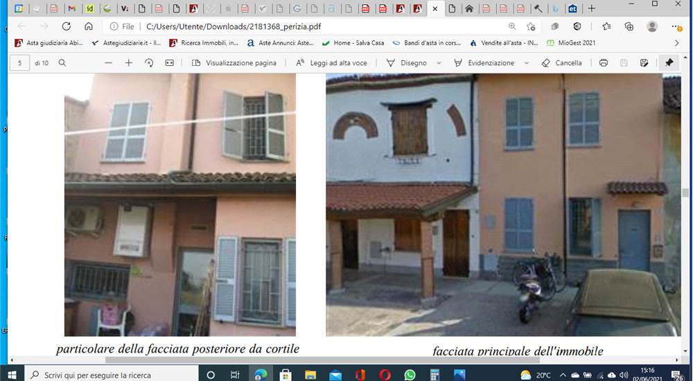Image resolution: width=693 pixels, height=381 pixels.
Task: Open the Vendite all'asta bookmark
Action: click(x=504, y=43)
